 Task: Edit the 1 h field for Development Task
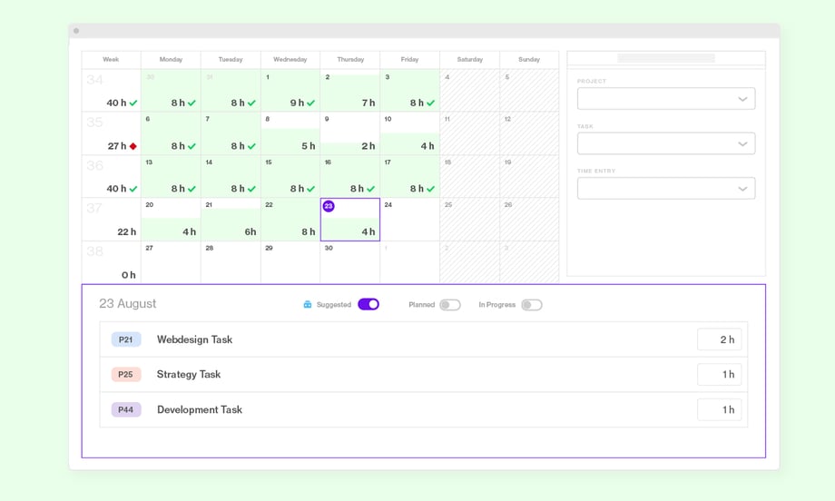(720, 409)
